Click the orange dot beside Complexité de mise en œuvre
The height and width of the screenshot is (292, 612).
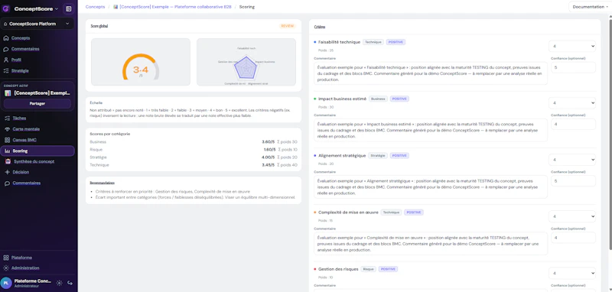315,213
